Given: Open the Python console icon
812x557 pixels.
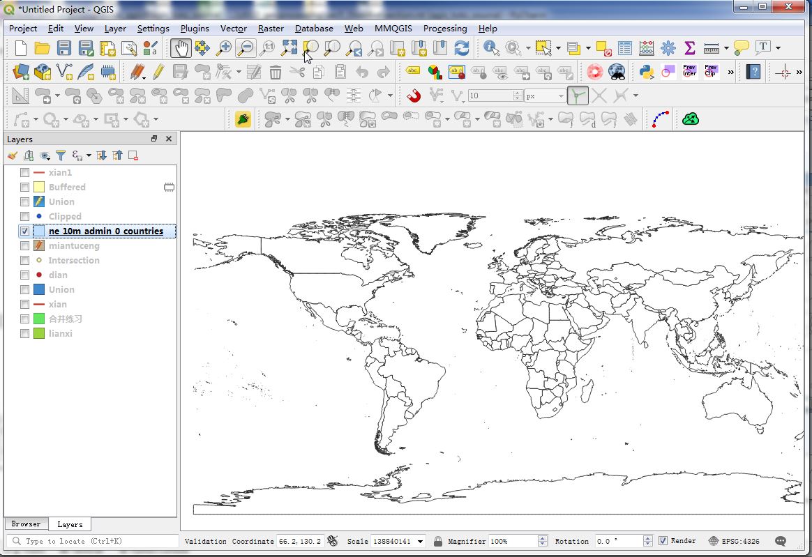Looking at the screenshot, I should click(646, 71).
